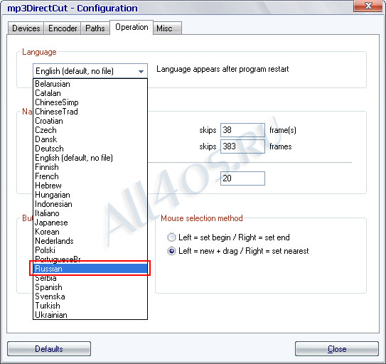The width and height of the screenshot is (386, 364).
Task: Select the Operation tab
Action: tap(132, 27)
